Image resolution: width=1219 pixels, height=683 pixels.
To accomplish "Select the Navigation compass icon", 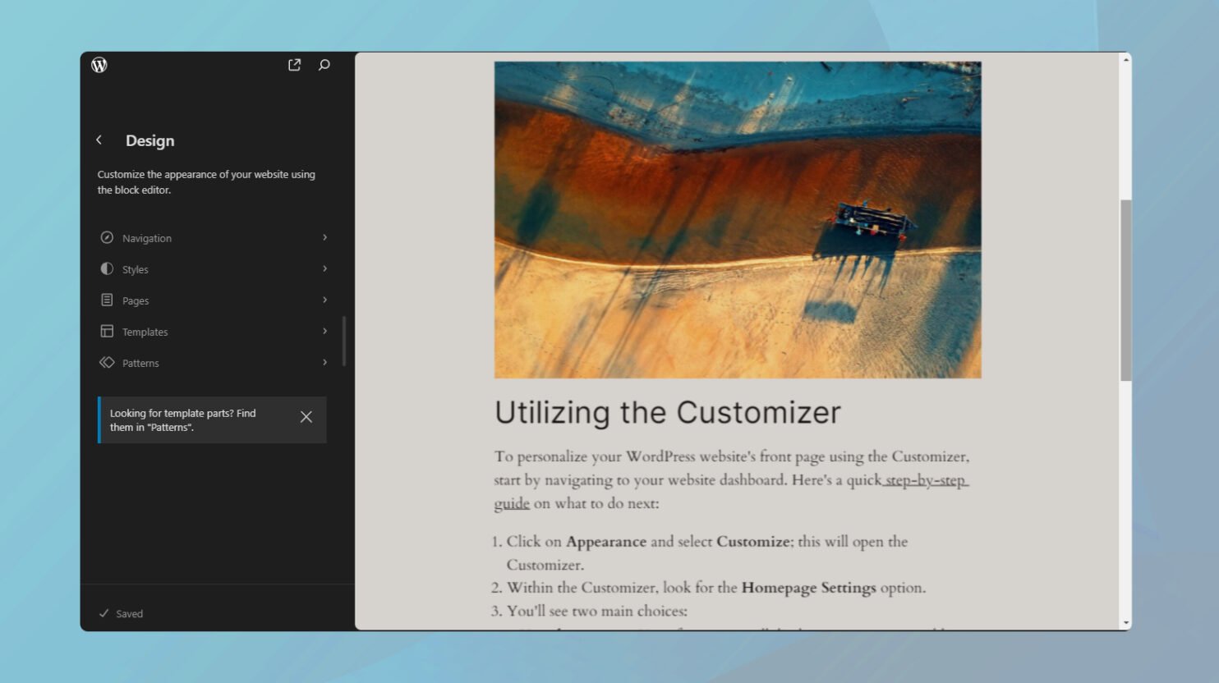I will (x=107, y=237).
